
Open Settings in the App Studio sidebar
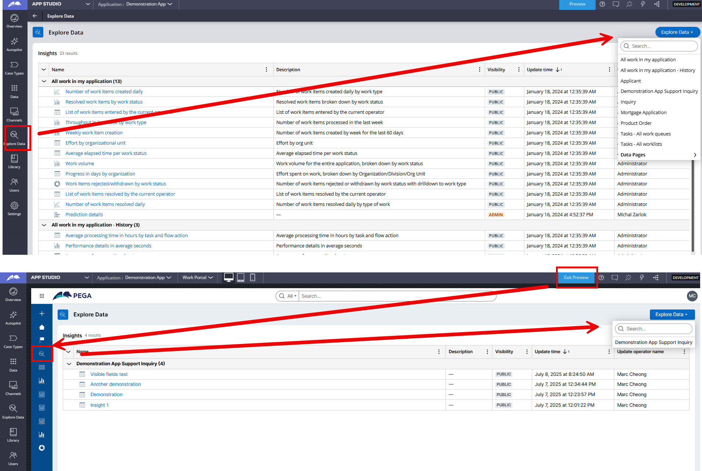click(14, 209)
